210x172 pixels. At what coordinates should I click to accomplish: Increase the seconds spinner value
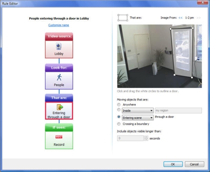click(146, 137)
